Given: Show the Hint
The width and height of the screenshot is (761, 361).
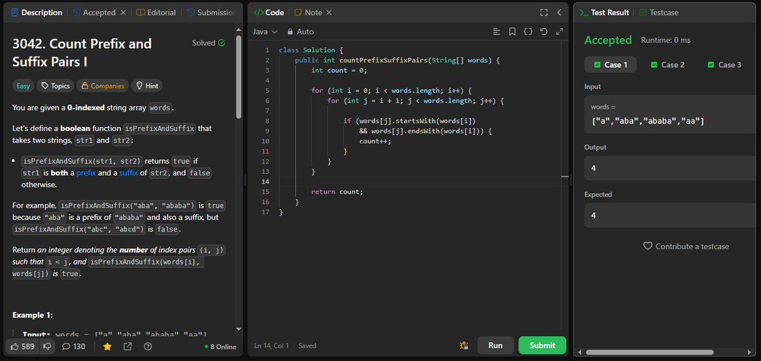Looking at the screenshot, I should [147, 86].
